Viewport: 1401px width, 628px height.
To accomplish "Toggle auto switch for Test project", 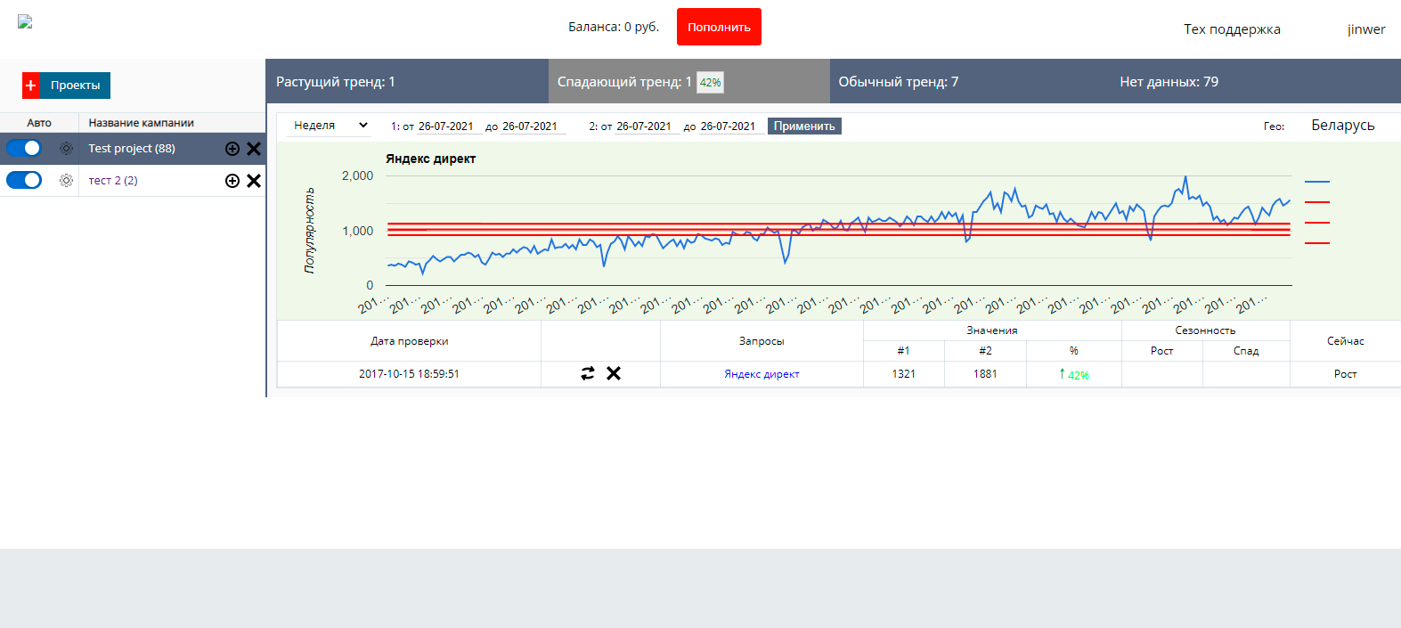I will point(24,148).
